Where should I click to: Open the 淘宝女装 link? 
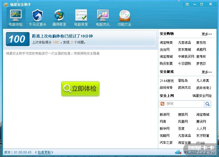point(184,142)
